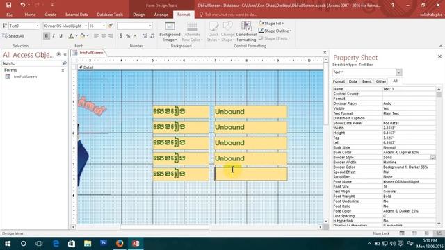
Task: Apply currency format dollar icon
Action: coord(120,36)
